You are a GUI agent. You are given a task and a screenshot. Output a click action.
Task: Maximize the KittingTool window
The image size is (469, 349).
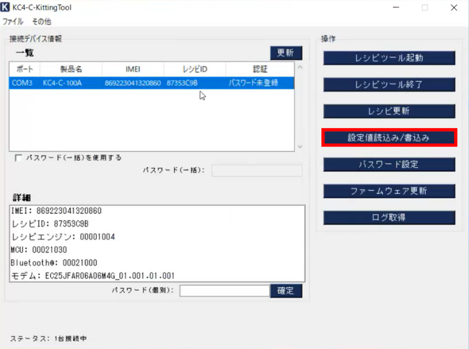coord(425,8)
